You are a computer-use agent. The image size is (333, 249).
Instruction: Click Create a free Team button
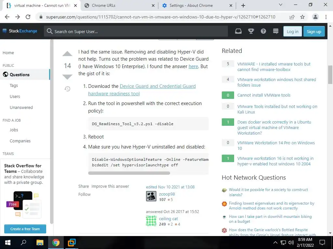pos(25,229)
